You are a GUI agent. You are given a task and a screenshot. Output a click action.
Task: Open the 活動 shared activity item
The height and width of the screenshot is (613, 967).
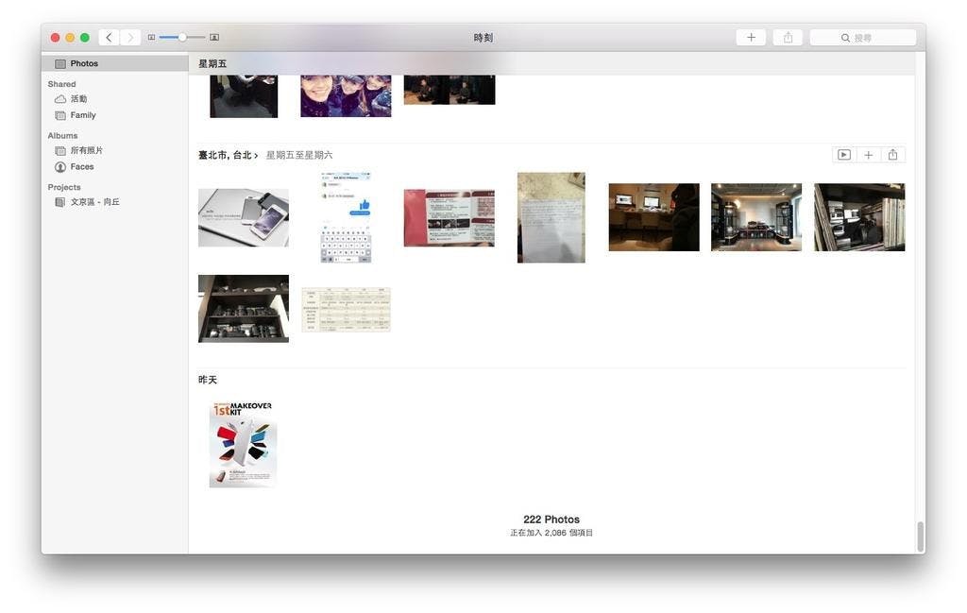78,98
